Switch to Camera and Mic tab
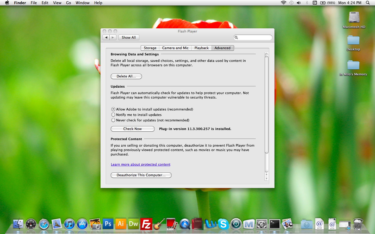This screenshot has width=375, height=234. [x=175, y=48]
